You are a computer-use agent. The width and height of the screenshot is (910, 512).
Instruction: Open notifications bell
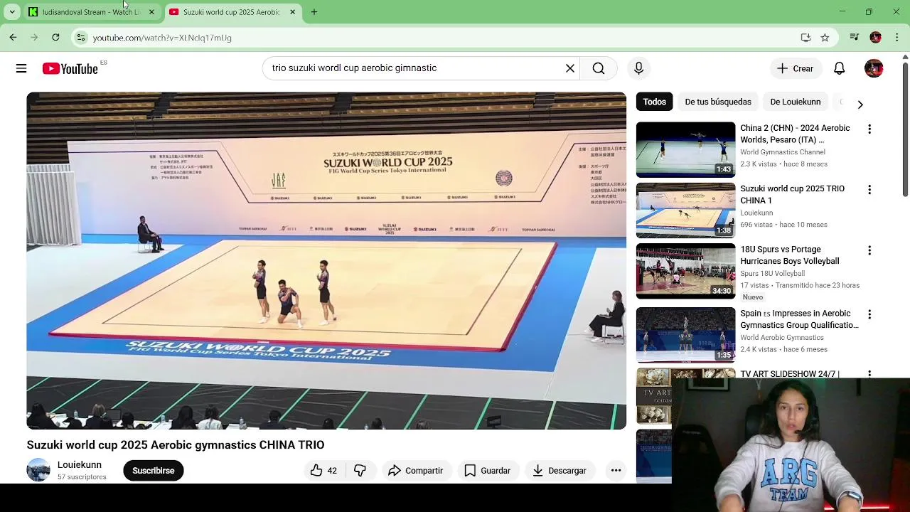click(840, 68)
